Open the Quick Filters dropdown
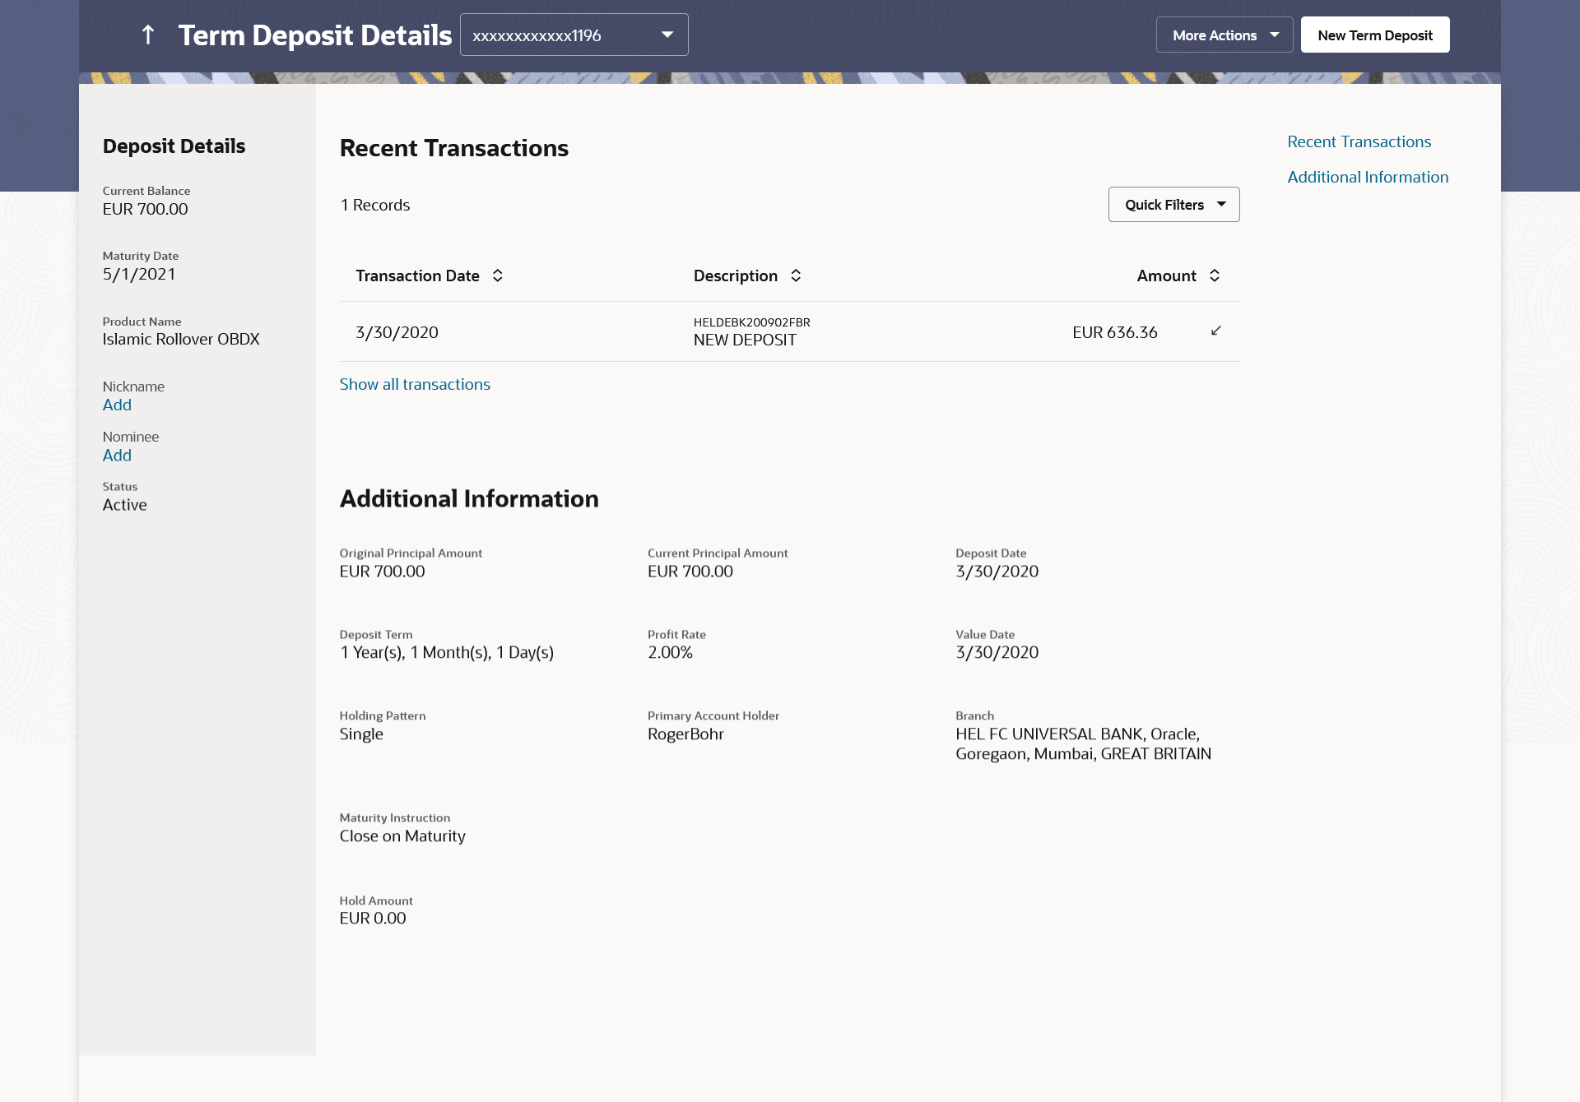The image size is (1580, 1102). (x=1173, y=205)
